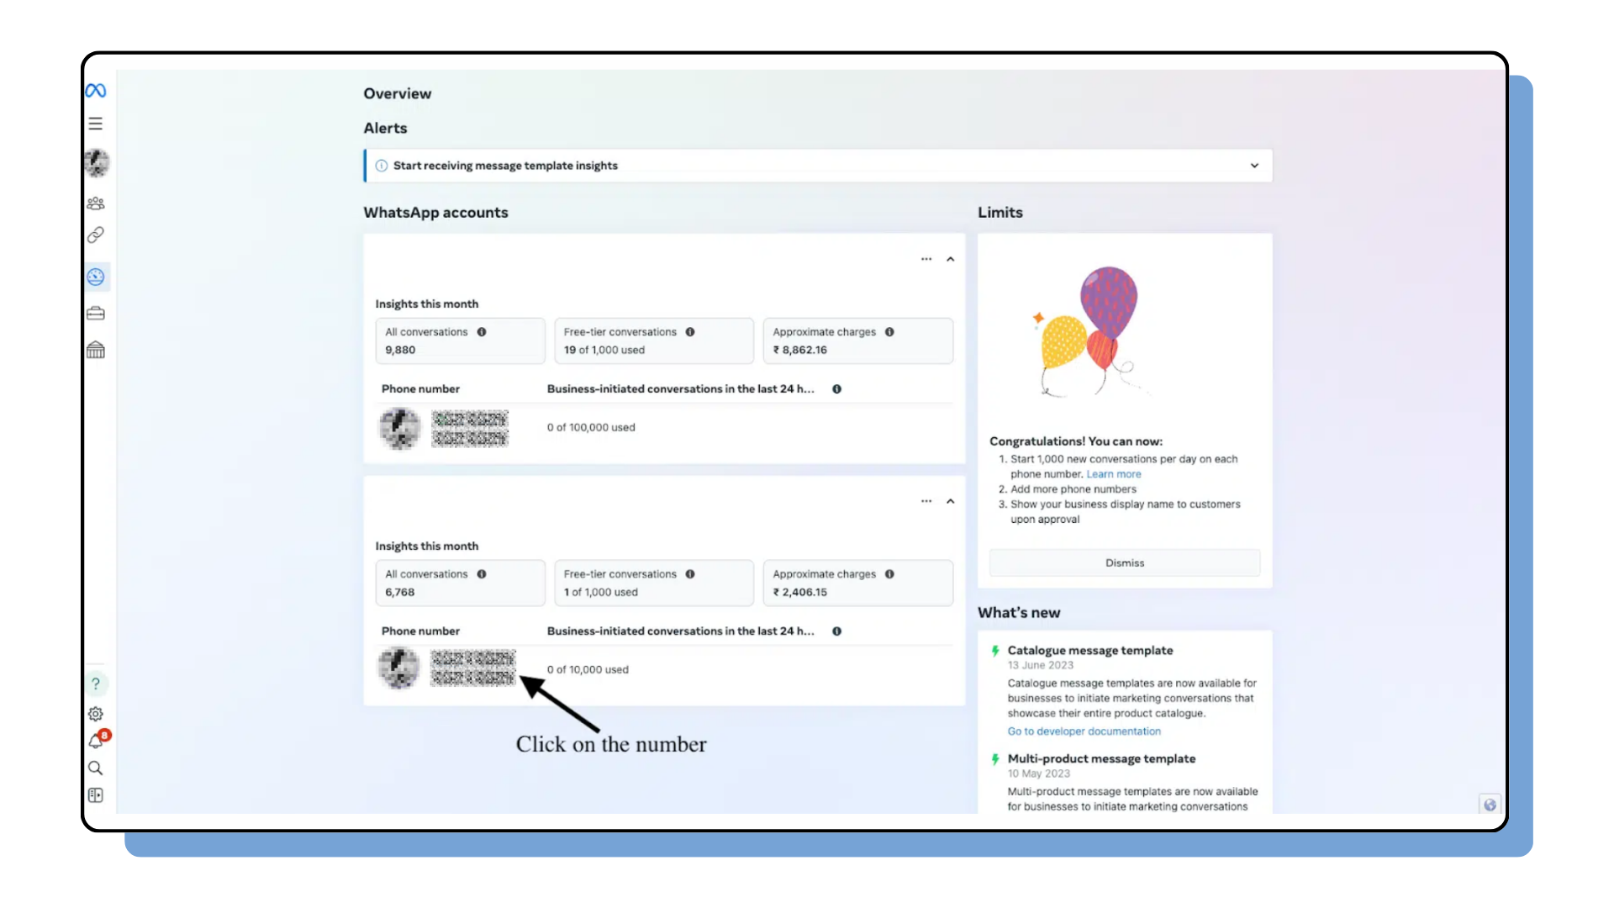This screenshot has width=1614, height=908.
Task: Open the link/chain icon in sidebar
Action: [96, 235]
